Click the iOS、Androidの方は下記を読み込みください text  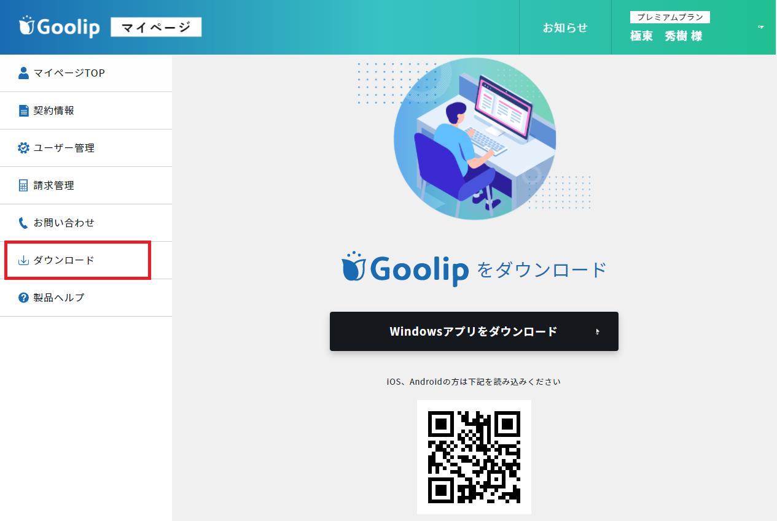[474, 382]
